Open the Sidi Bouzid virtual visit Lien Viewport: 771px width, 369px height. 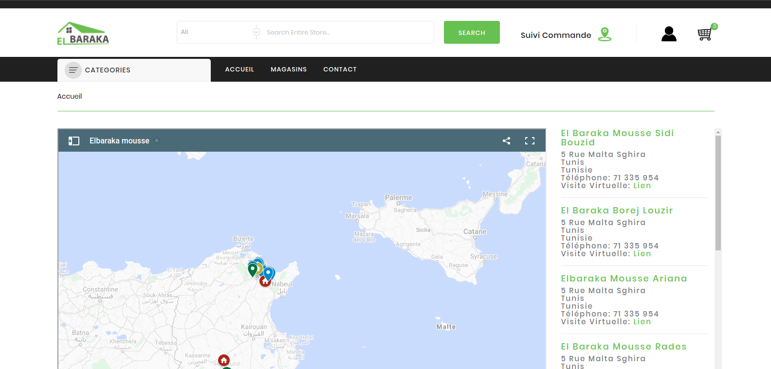pos(642,185)
